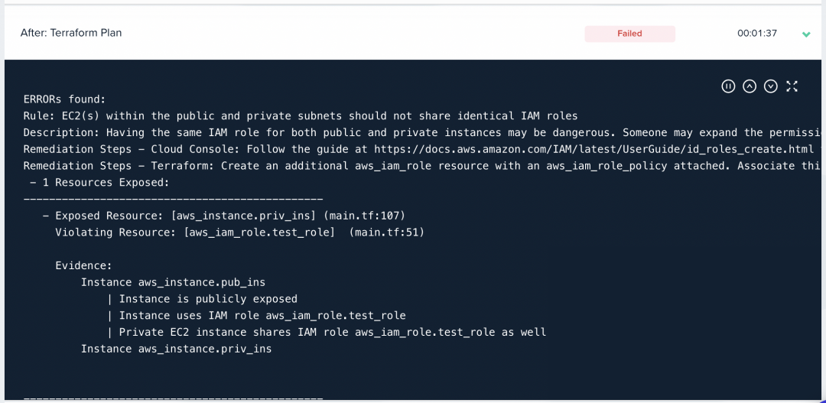Click the red Failed status badge

629,34
